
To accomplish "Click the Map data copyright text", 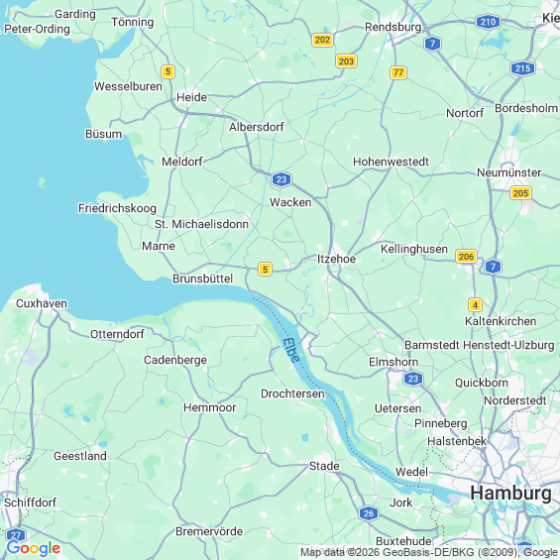I will [429, 552].
